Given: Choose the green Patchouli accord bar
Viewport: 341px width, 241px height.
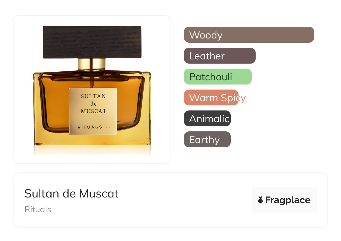Looking at the screenshot, I should 218,77.
